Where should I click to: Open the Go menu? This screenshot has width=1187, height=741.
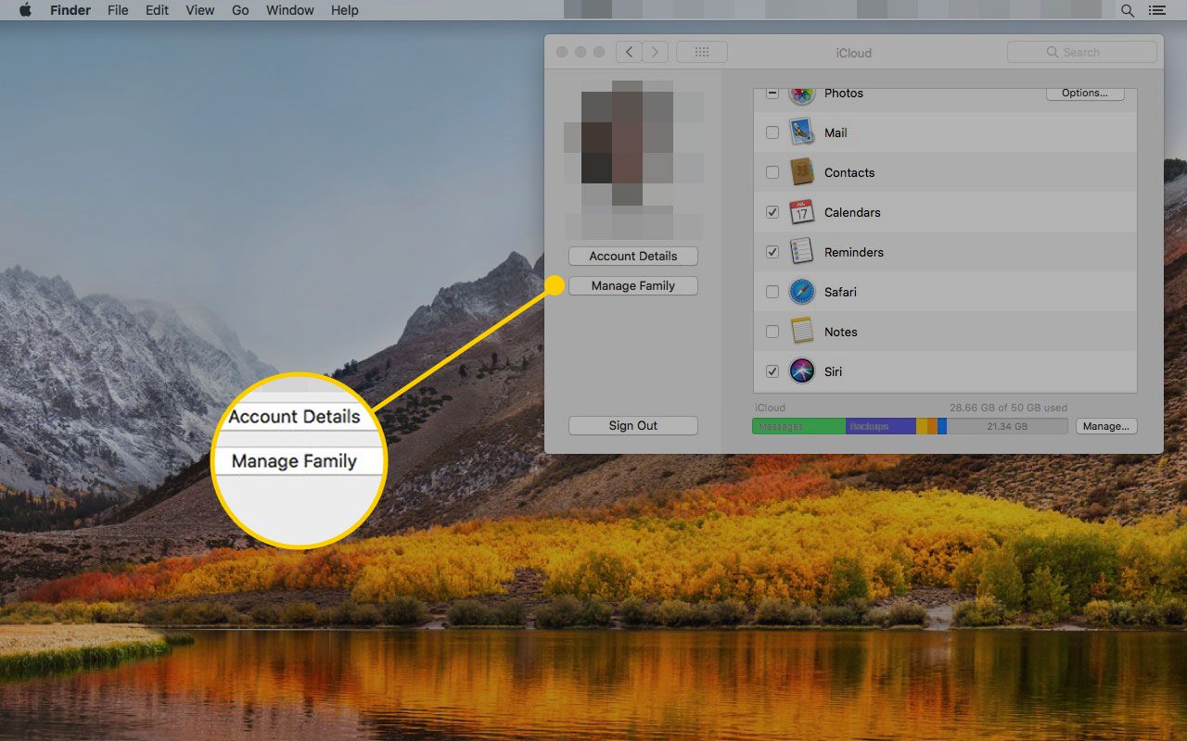pyautogui.click(x=240, y=10)
